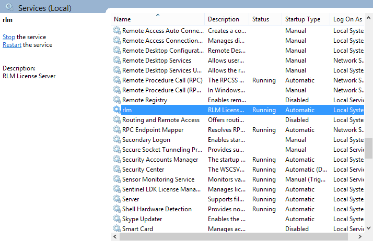This screenshot has width=373, height=241.
Task: Select the Routing and Remote Access service
Action: tap(161, 120)
